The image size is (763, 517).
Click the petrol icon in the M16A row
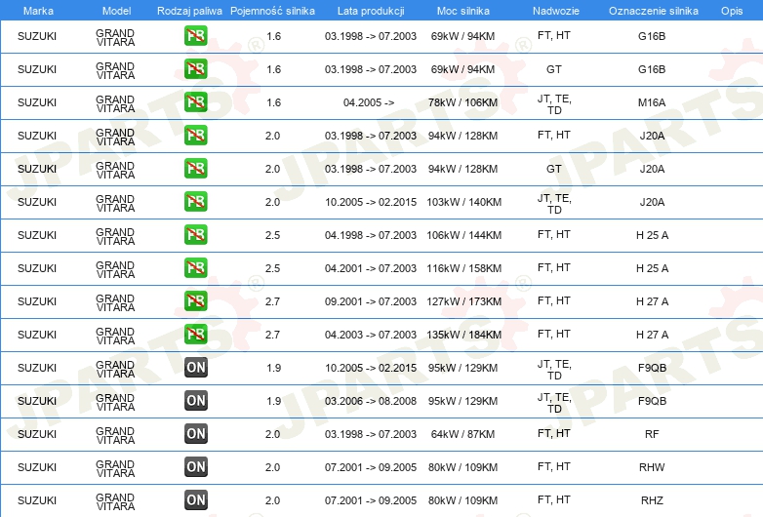pyautogui.click(x=195, y=102)
